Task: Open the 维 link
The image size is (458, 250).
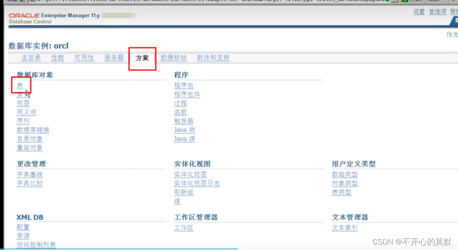Action: [x=177, y=201]
